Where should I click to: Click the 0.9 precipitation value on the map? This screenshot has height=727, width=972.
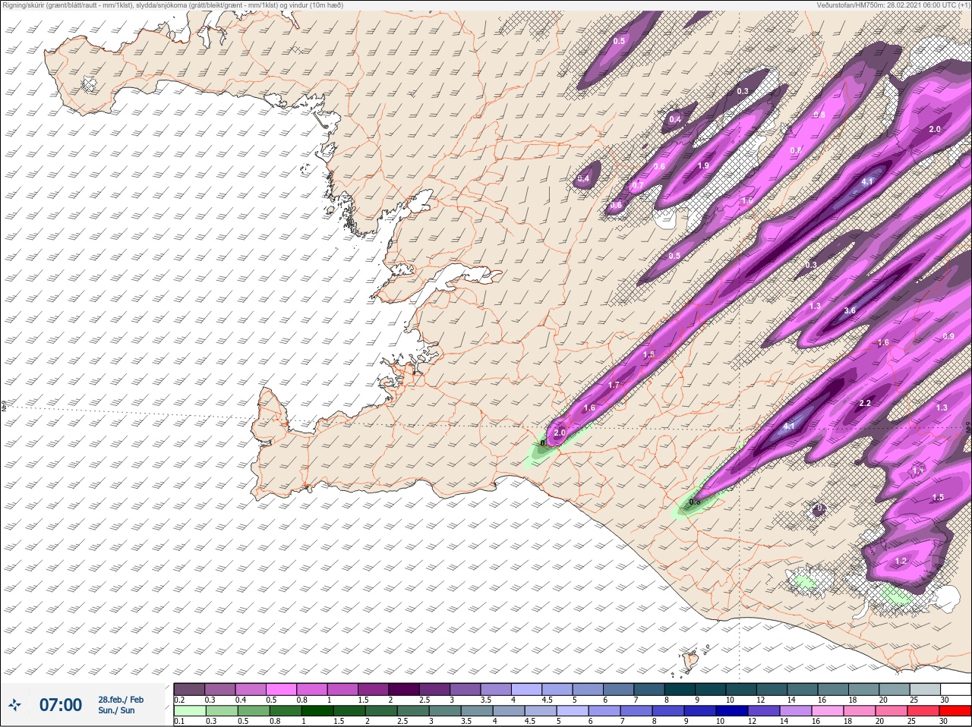click(x=948, y=336)
